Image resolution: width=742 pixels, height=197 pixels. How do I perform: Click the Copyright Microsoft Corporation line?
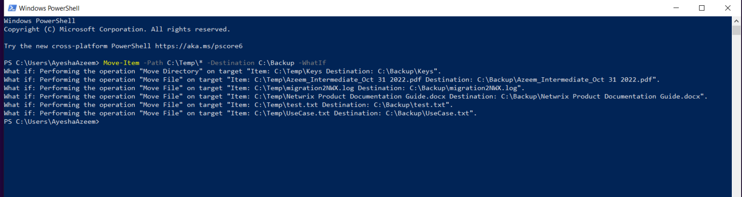(x=117, y=29)
